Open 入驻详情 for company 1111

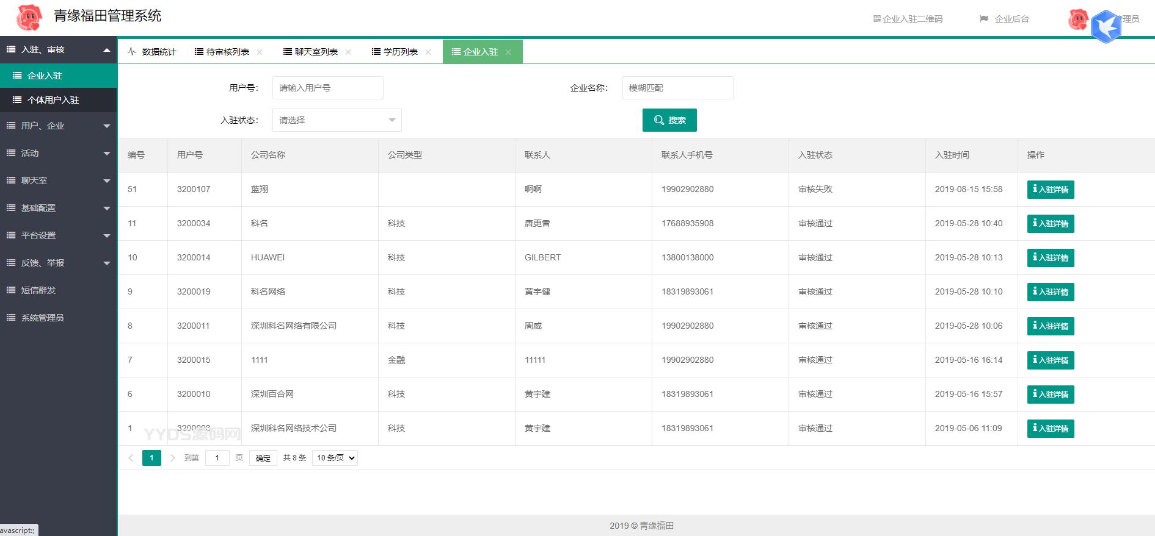click(1051, 360)
